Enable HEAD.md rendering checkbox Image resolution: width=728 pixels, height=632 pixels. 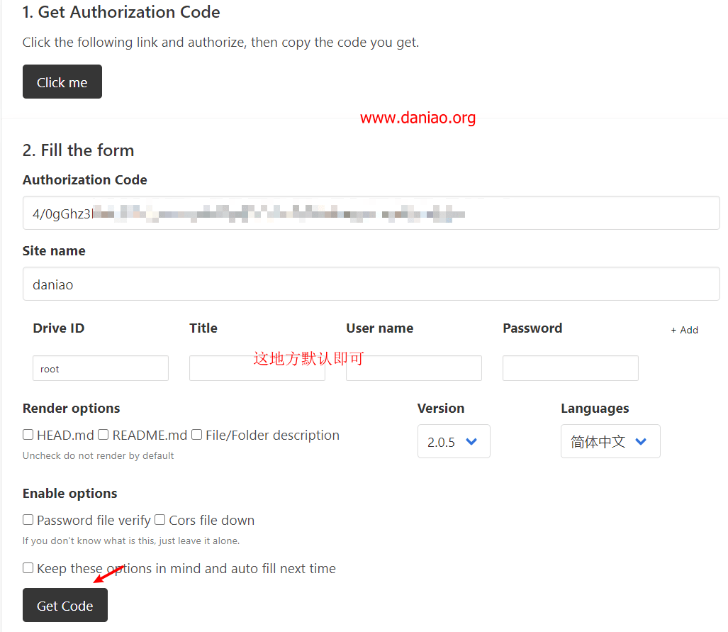28,435
